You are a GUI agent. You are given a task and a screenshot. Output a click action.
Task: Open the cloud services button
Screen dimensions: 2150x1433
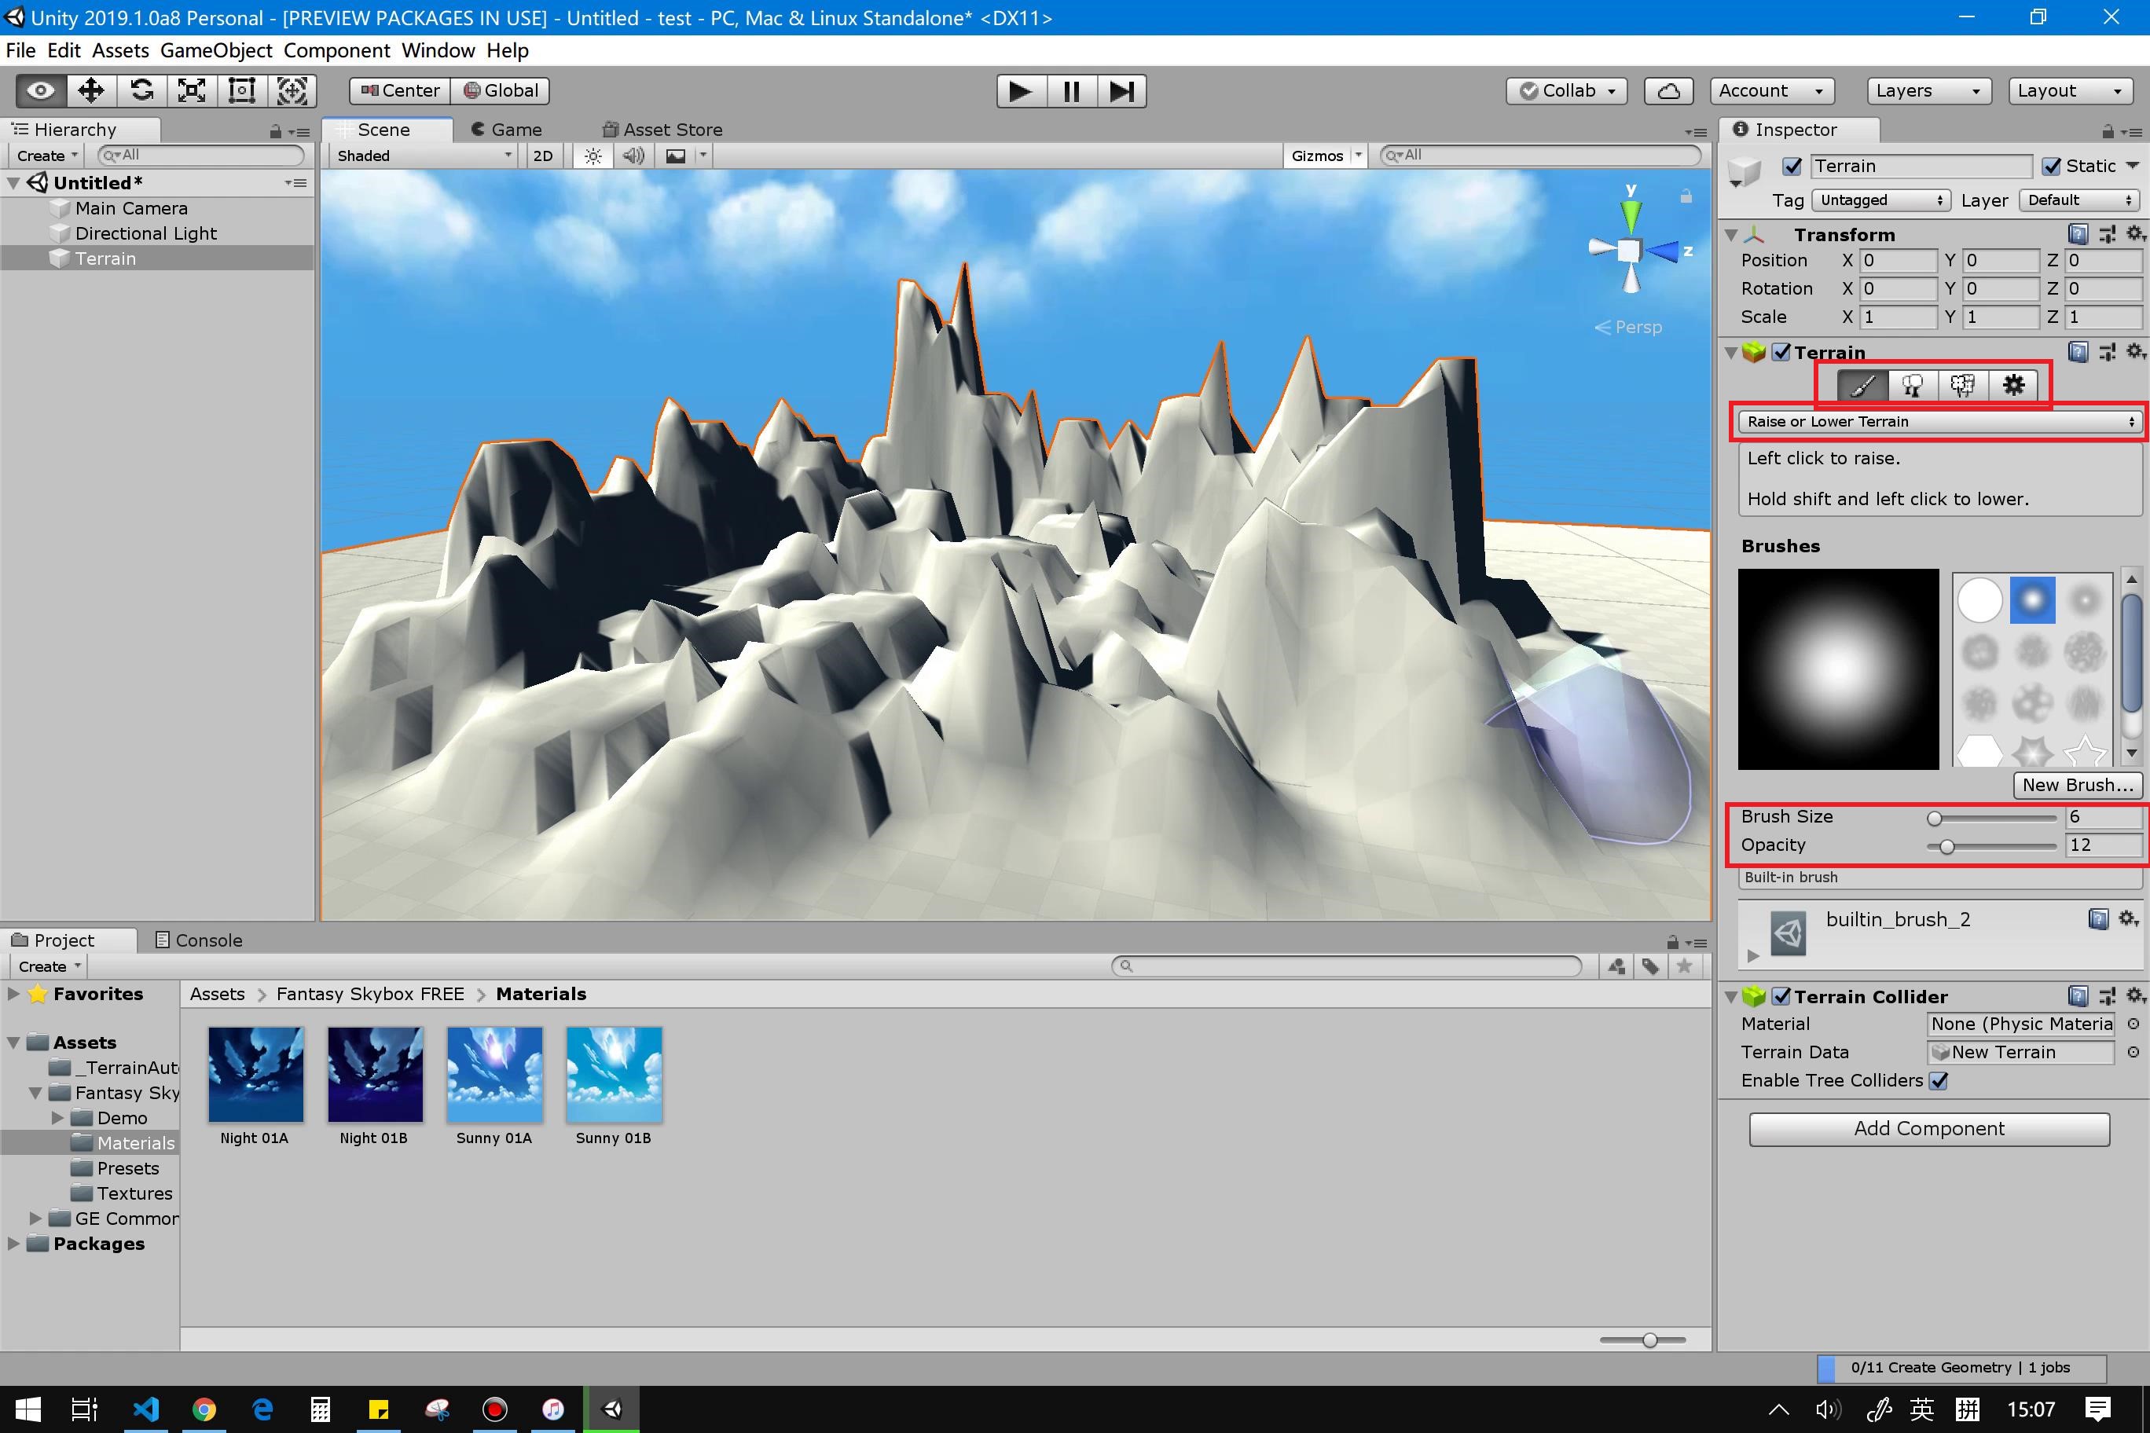click(1668, 90)
